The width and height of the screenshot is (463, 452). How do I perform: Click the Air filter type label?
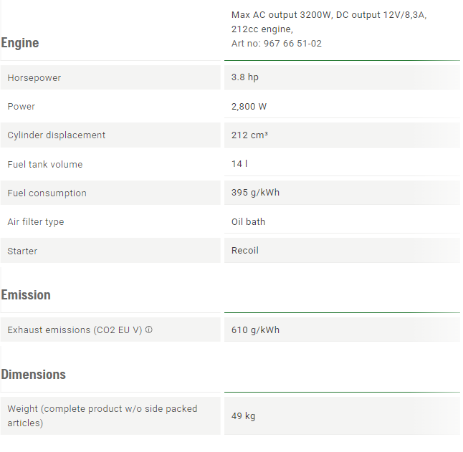(x=36, y=221)
